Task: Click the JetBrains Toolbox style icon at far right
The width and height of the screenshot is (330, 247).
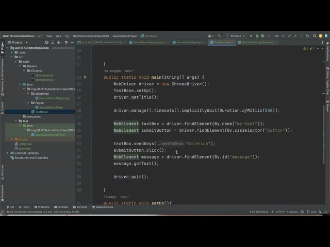Action: (x=326, y=36)
